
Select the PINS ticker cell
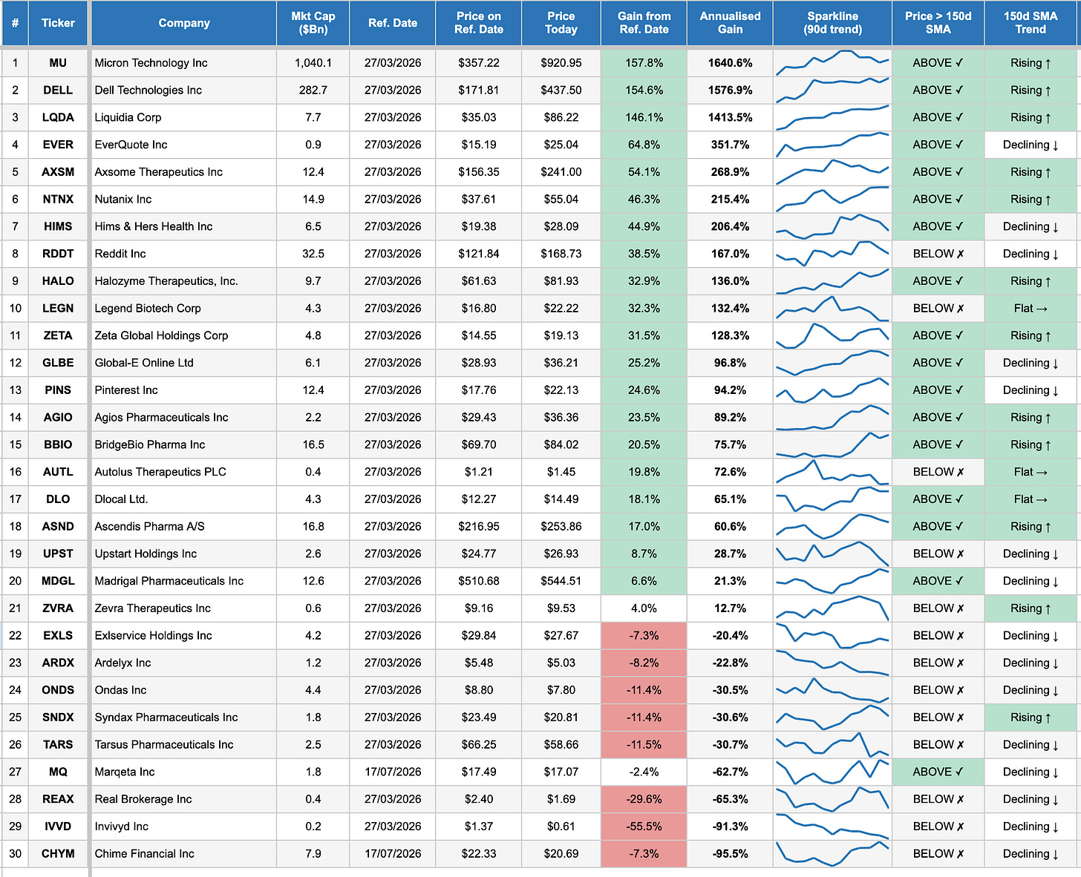coord(58,390)
